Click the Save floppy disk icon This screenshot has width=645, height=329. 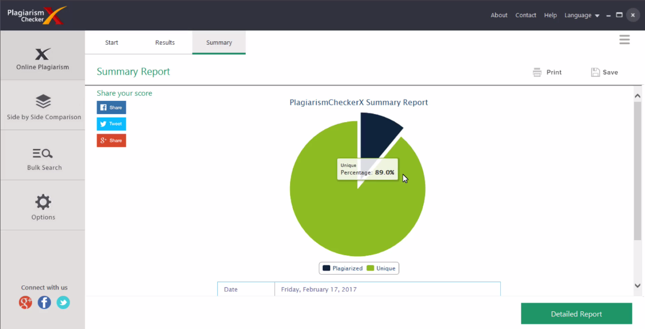click(x=595, y=72)
